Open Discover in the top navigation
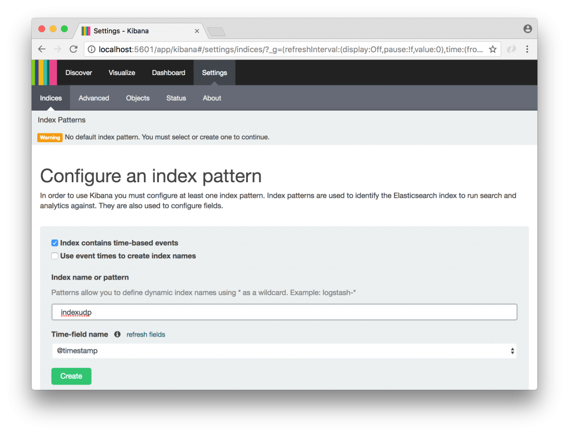The width and height of the screenshot is (569, 435). click(x=79, y=73)
